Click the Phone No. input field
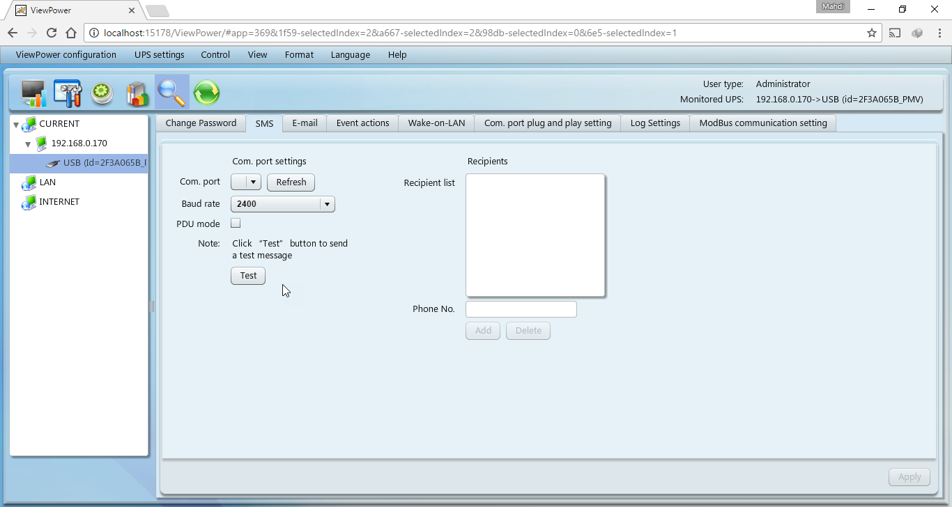This screenshot has width=952, height=507. click(521, 309)
